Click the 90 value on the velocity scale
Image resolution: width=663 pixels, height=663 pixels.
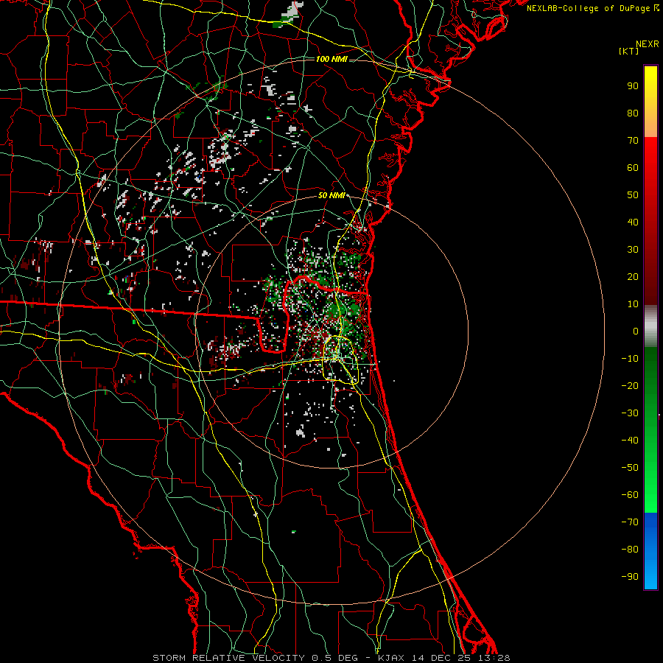(633, 86)
